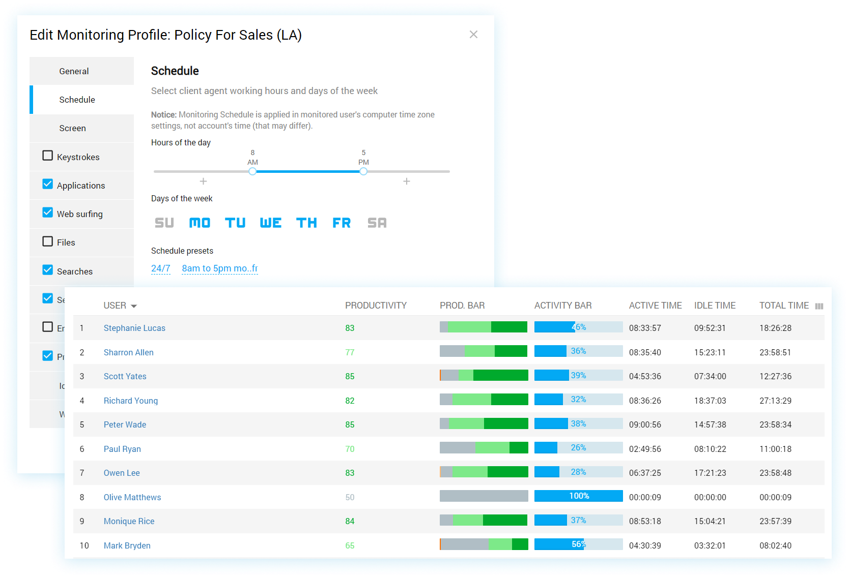Toggle Saturday in days of the week
The width and height of the screenshot is (849, 578).
pyautogui.click(x=377, y=223)
